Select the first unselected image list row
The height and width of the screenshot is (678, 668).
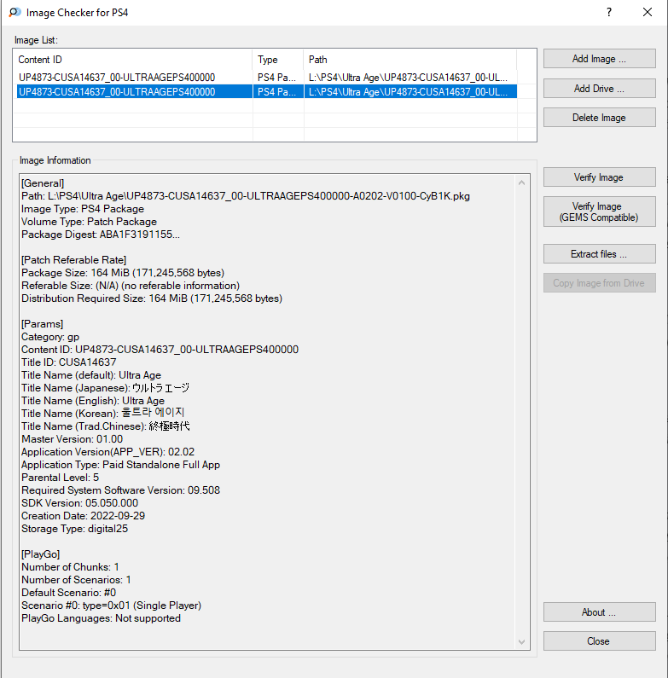267,78
